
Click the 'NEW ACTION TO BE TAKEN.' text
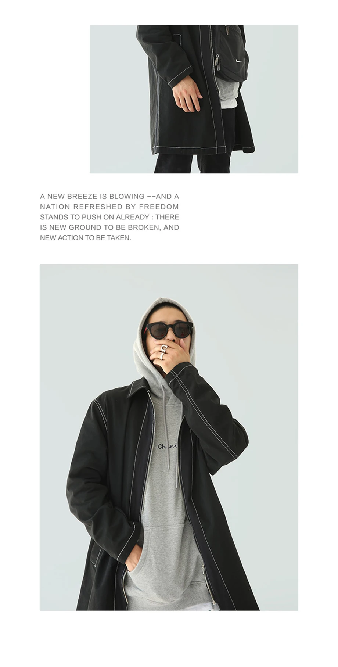click(86, 238)
